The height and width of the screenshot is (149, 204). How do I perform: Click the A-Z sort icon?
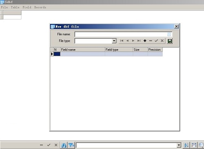pyautogui.click(x=186, y=145)
